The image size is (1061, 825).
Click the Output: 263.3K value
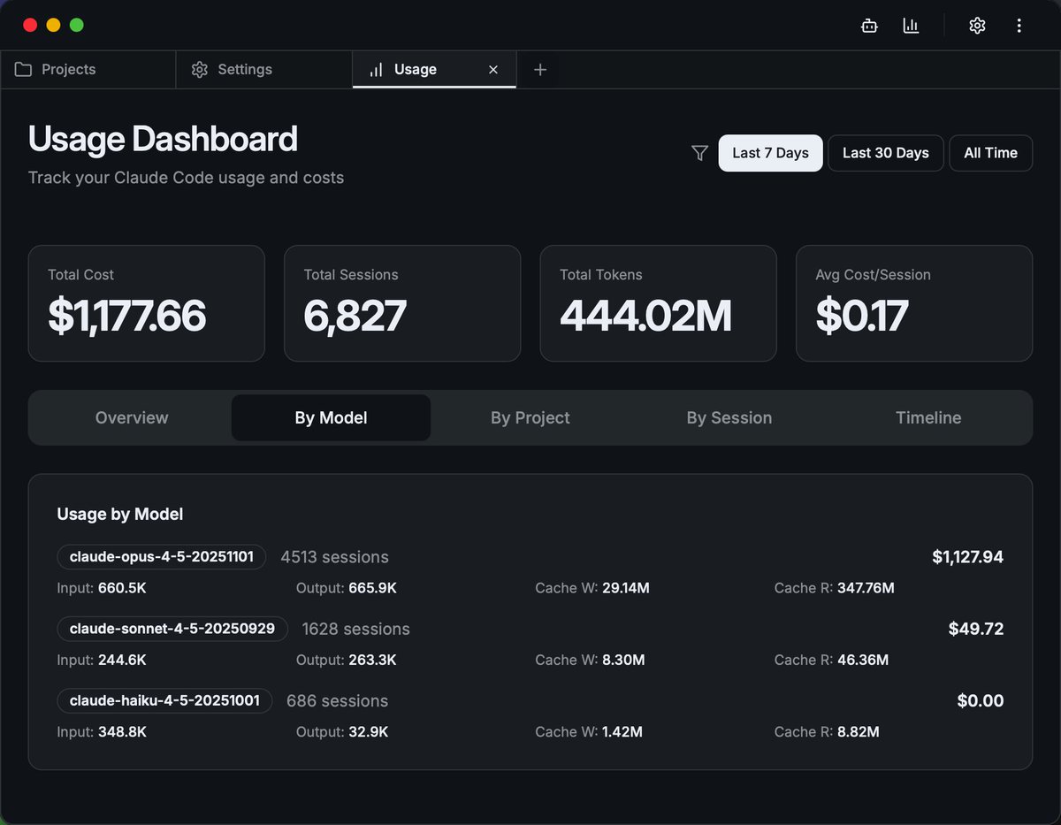[x=347, y=660]
